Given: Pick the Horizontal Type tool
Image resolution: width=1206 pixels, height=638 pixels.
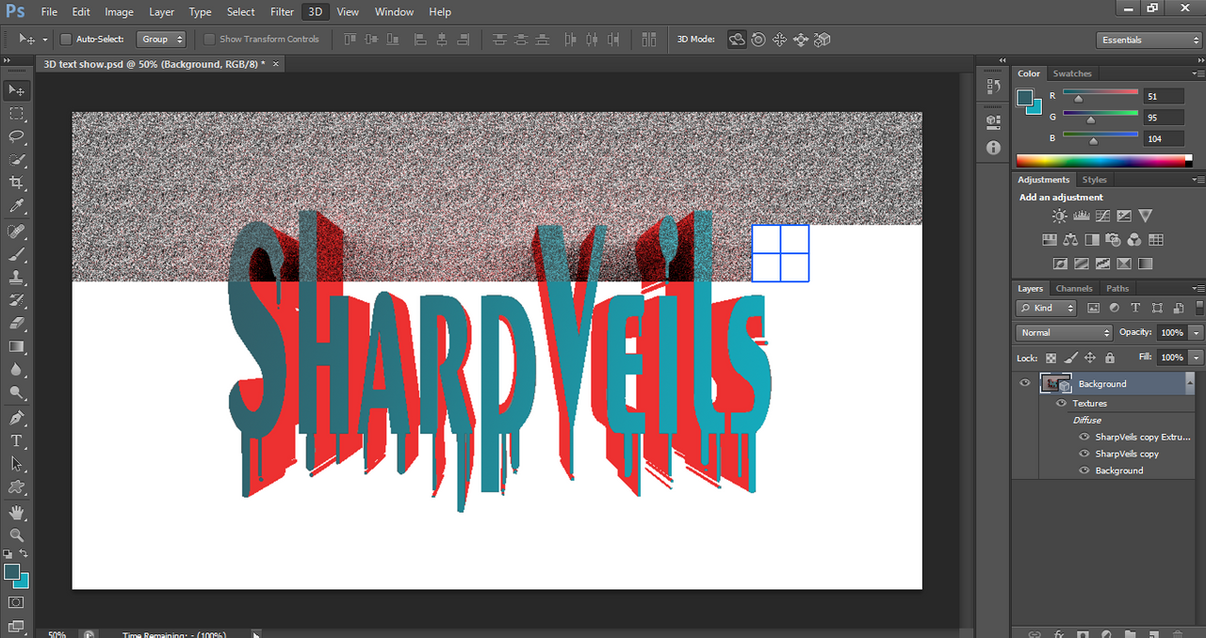Looking at the screenshot, I should click(x=17, y=440).
